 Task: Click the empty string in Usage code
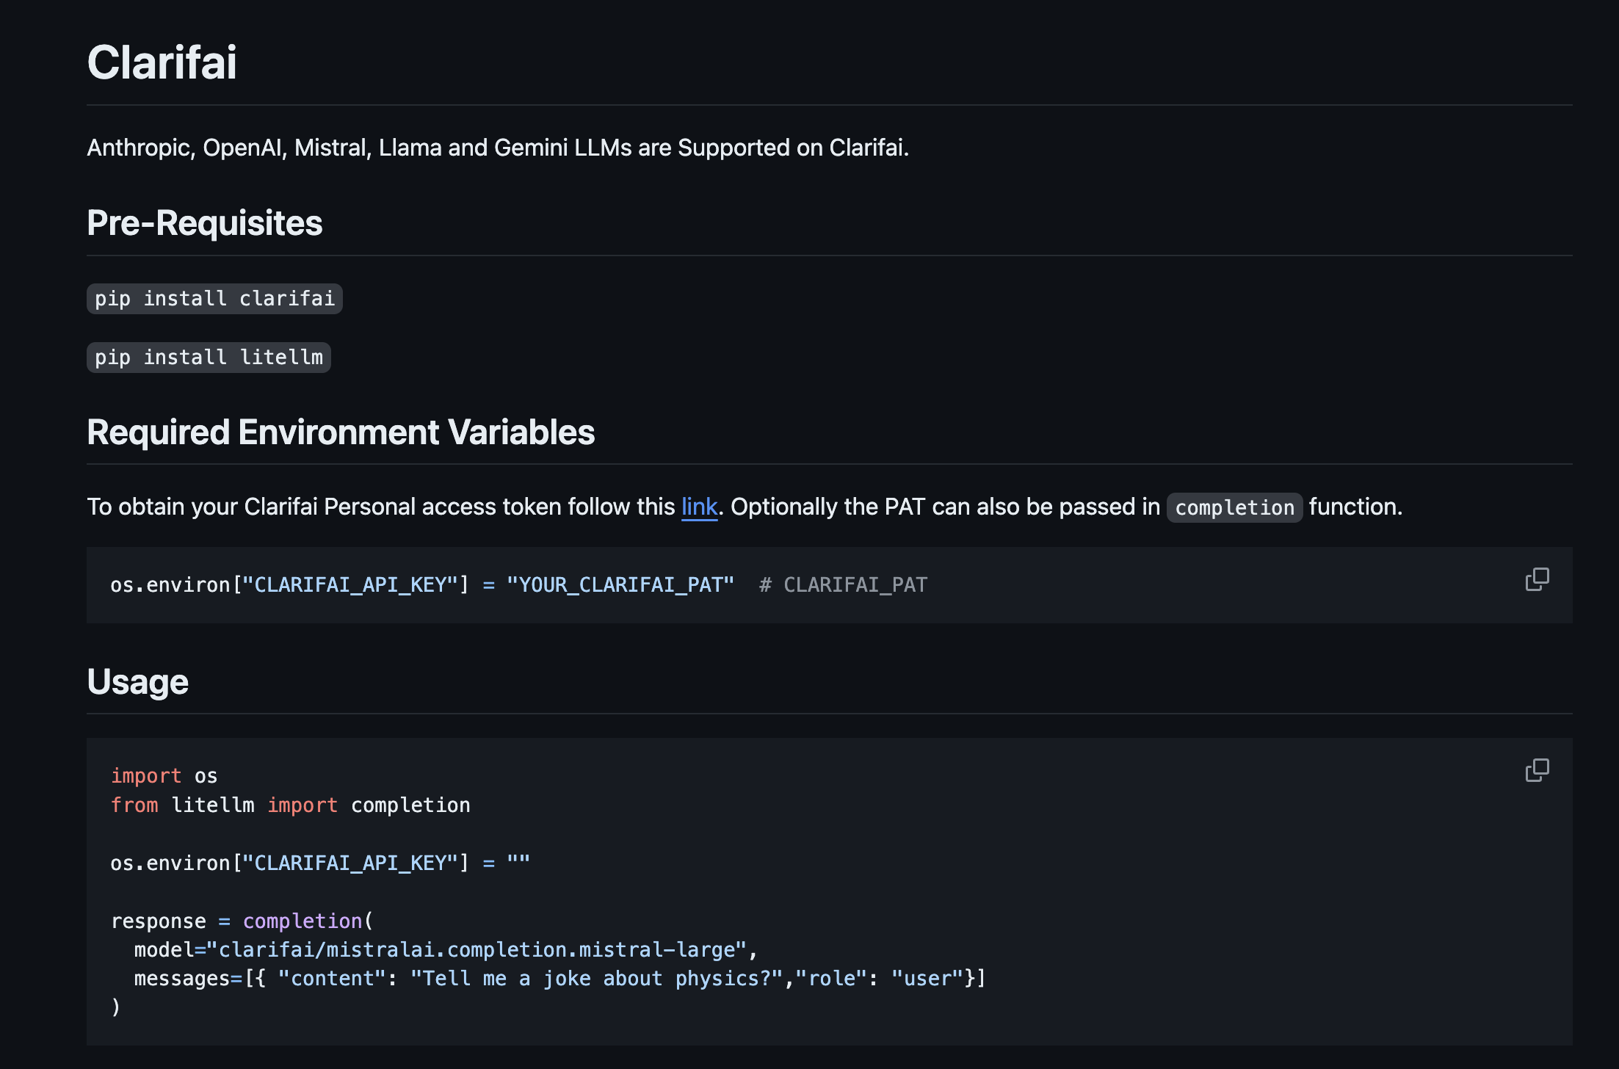(x=518, y=863)
